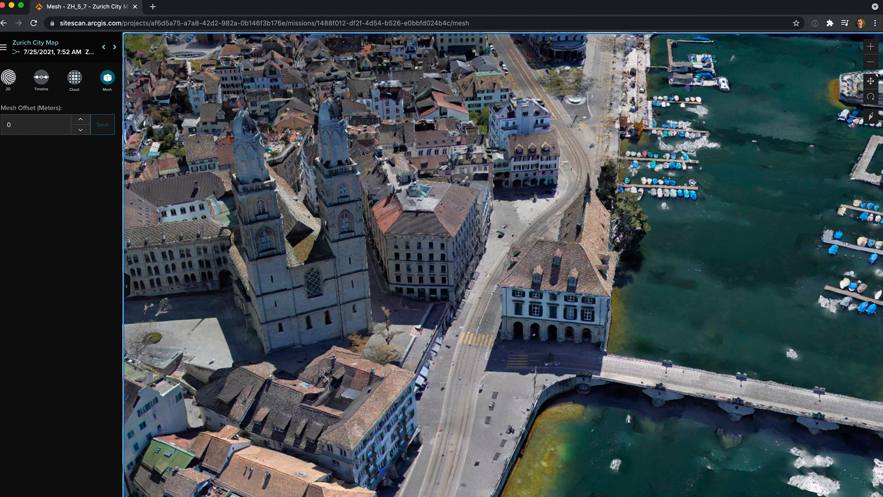Decrease the mesh offset value

(x=80, y=130)
